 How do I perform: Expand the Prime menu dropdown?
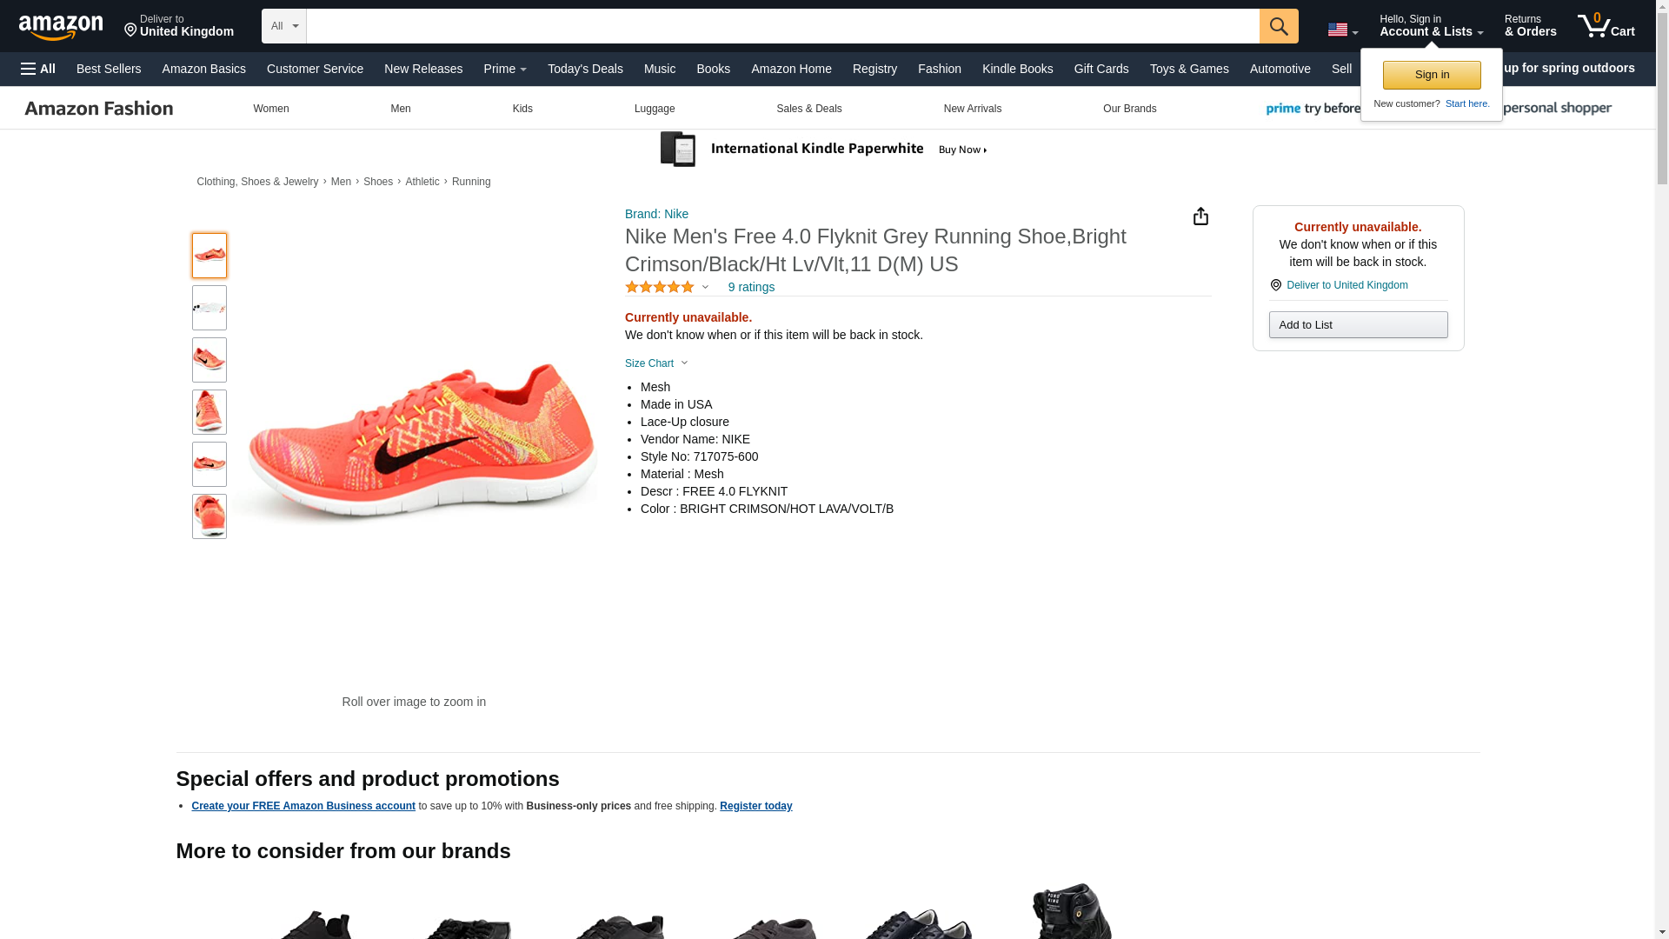point(504,69)
